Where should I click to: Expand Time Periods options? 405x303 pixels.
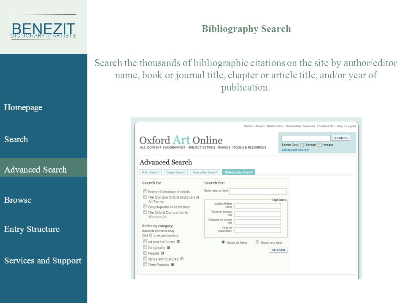(x=172, y=264)
